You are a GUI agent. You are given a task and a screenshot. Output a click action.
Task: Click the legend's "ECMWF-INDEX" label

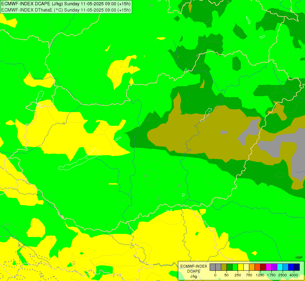click(x=194, y=266)
